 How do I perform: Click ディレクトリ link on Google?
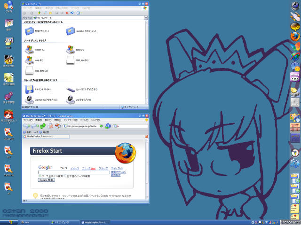[117, 168]
